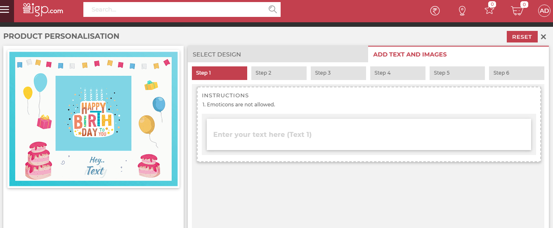Go to Step 2
Viewport: 553px width, 228px height.
279,73
